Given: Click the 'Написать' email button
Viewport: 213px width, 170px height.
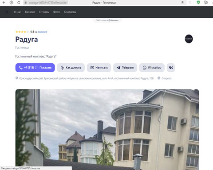Looking at the screenshot, I should [99, 68].
